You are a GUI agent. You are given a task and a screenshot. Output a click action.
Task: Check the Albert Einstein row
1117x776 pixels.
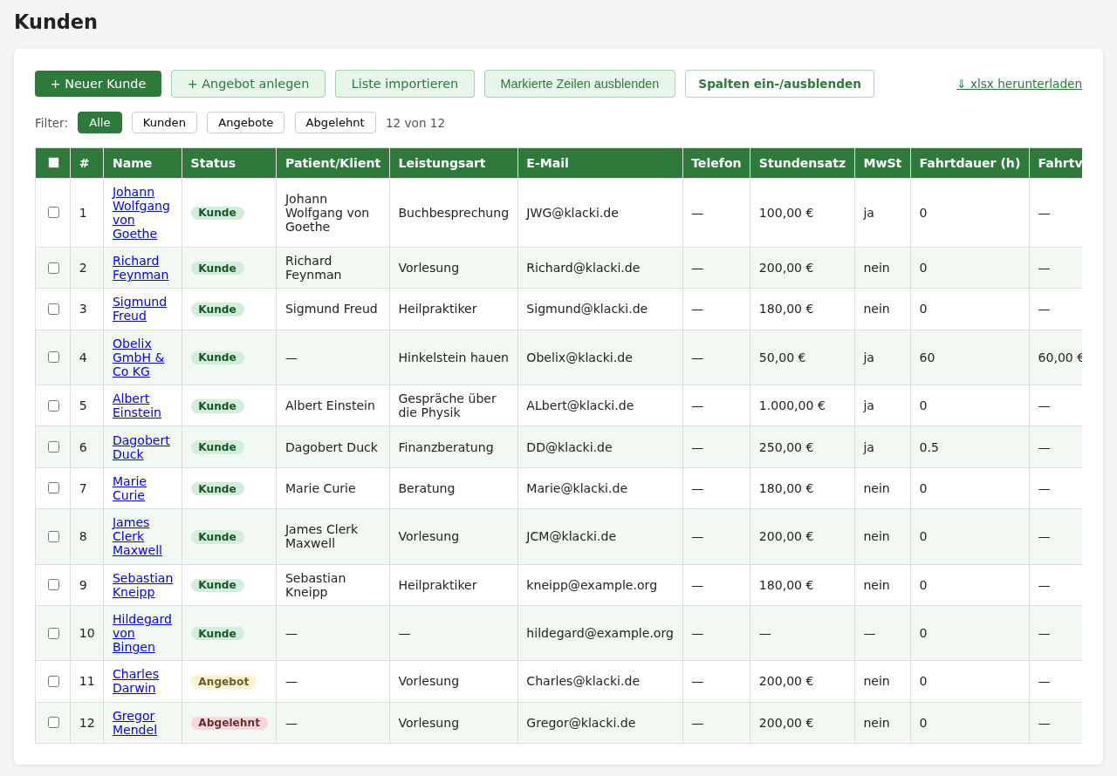click(53, 405)
